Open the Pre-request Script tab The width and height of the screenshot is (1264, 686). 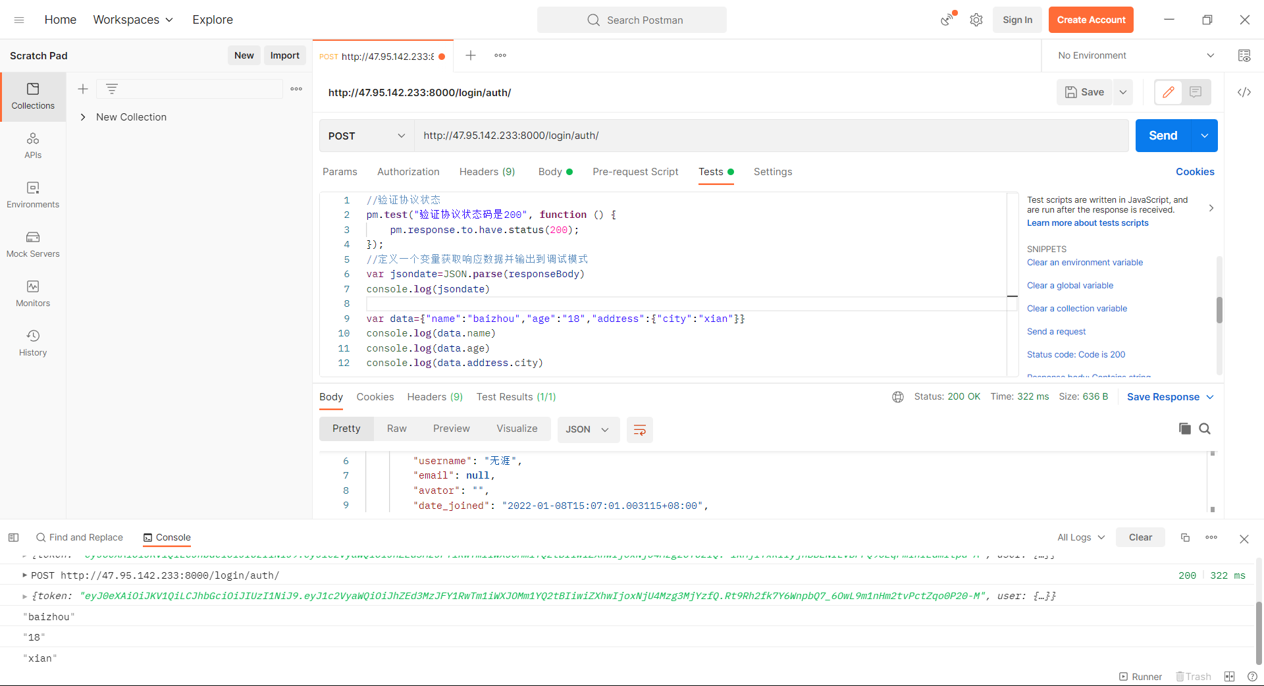point(635,172)
